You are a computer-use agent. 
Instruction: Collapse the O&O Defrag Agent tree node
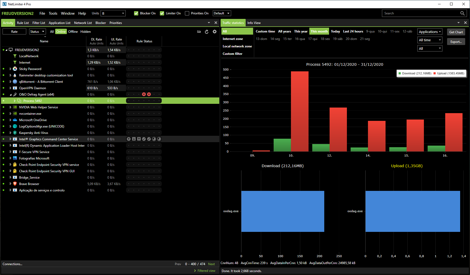[10, 95]
